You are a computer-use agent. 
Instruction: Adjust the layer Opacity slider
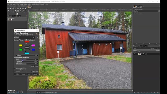[x=146, y=50]
